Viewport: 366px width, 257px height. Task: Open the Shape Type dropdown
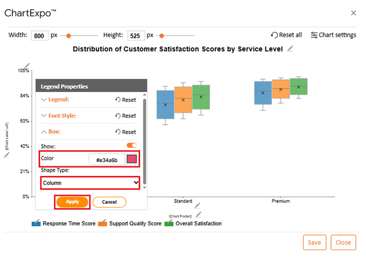point(90,183)
